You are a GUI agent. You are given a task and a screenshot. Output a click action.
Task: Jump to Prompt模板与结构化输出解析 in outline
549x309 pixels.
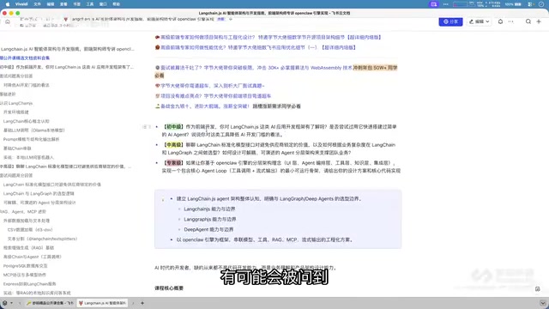31,139
